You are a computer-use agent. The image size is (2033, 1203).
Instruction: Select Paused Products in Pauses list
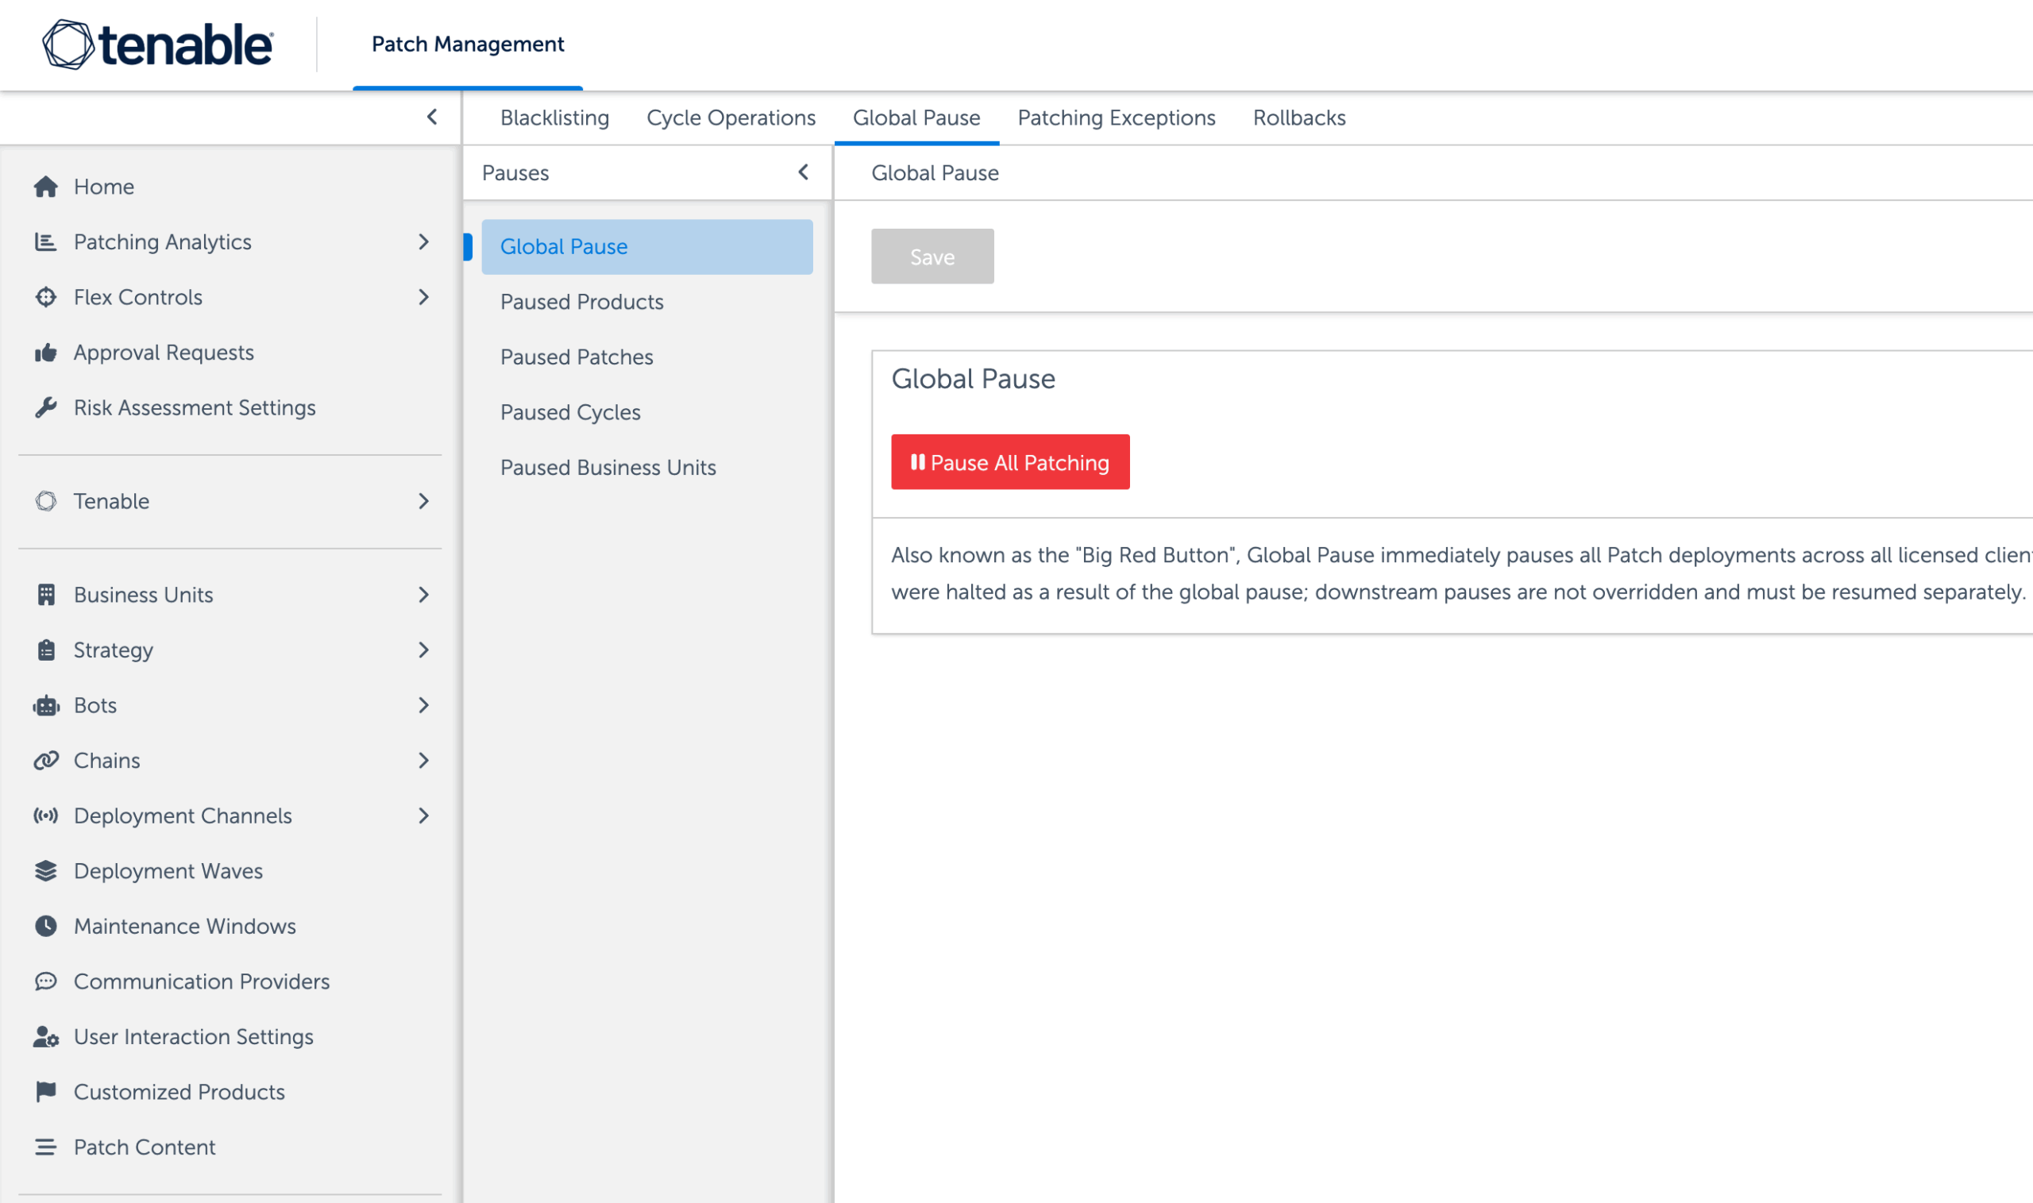pos(581,303)
